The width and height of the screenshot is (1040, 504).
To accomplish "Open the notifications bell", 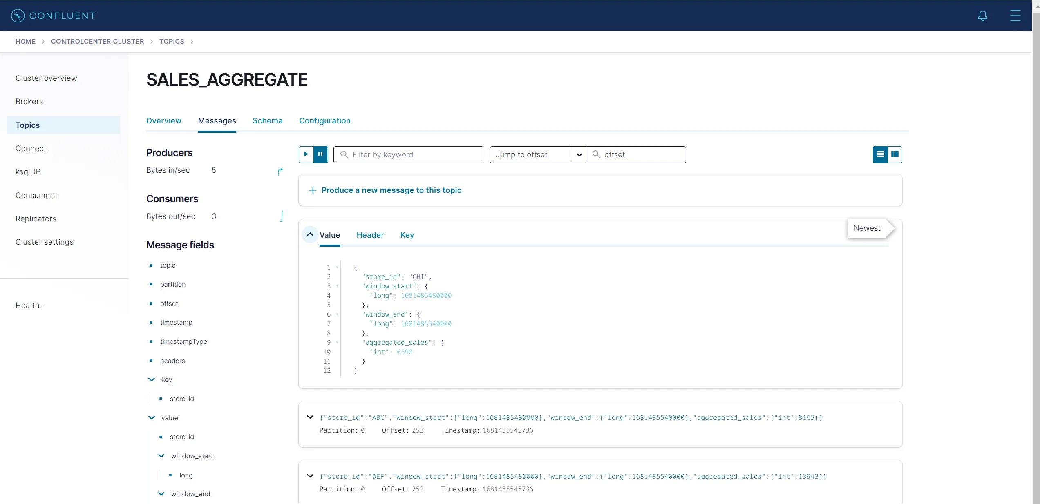I will (x=982, y=16).
